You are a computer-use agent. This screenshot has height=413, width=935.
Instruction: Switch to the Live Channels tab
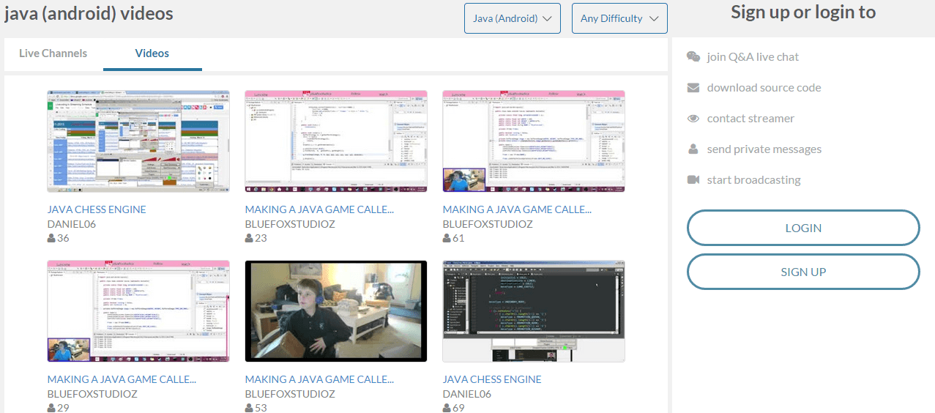point(53,53)
